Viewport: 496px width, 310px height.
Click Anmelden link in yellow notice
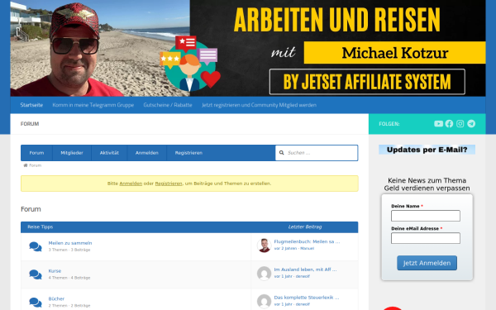pyautogui.click(x=131, y=184)
